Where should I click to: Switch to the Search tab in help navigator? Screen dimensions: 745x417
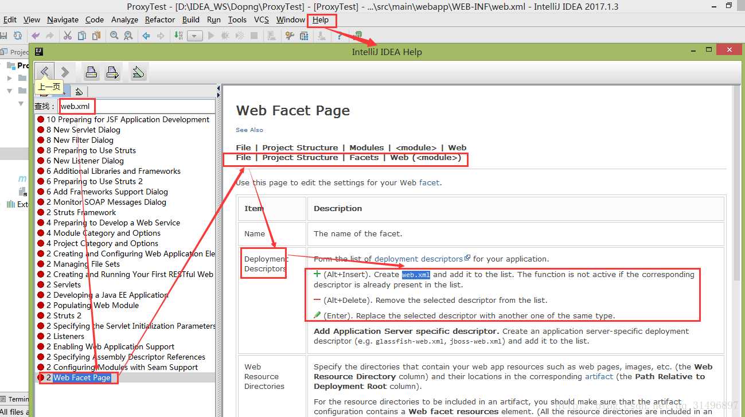coord(64,92)
